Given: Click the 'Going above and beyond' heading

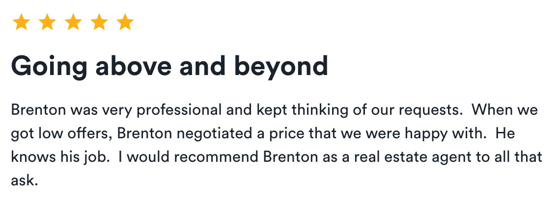Looking at the screenshot, I should pos(169,67).
